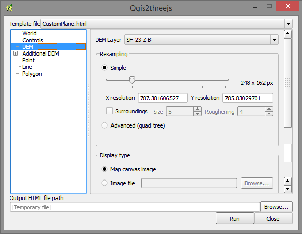The height and width of the screenshot is (234, 302).
Task: Close the window with red X
Action: [x=288, y=6]
